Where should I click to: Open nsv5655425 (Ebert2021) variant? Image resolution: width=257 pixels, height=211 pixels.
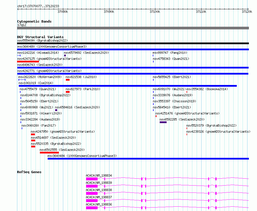tap(172, 77)
